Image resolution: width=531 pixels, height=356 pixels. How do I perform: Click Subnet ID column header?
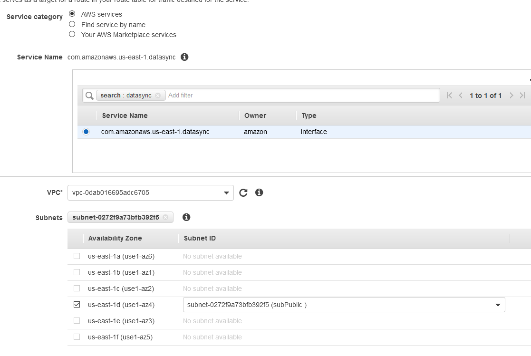200,238
